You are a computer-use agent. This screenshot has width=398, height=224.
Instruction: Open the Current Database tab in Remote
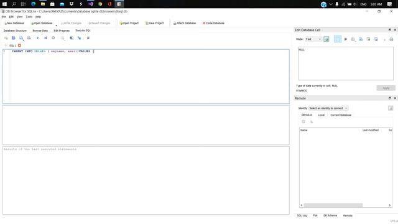pos(341,115)
